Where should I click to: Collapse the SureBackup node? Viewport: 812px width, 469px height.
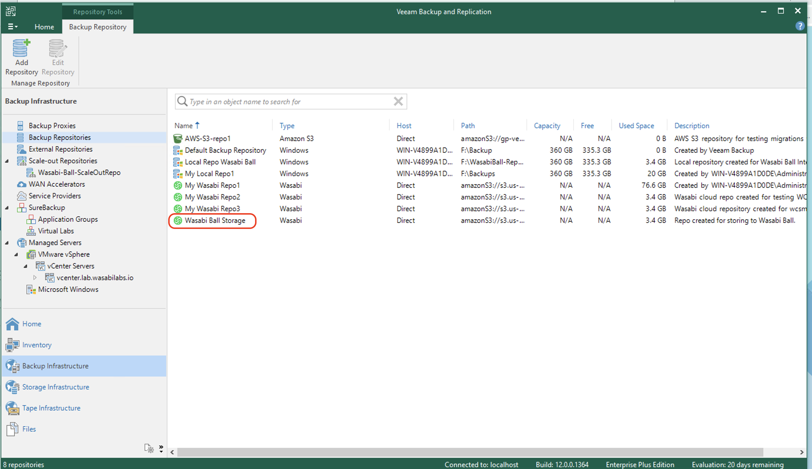tap(7, 207)
